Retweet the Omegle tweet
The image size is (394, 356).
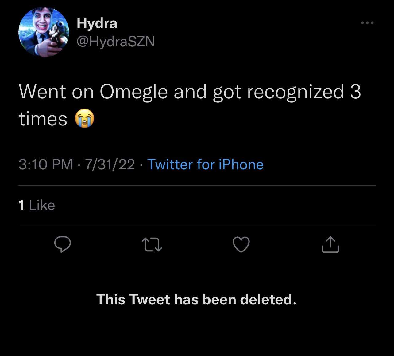tap(152, 245)
